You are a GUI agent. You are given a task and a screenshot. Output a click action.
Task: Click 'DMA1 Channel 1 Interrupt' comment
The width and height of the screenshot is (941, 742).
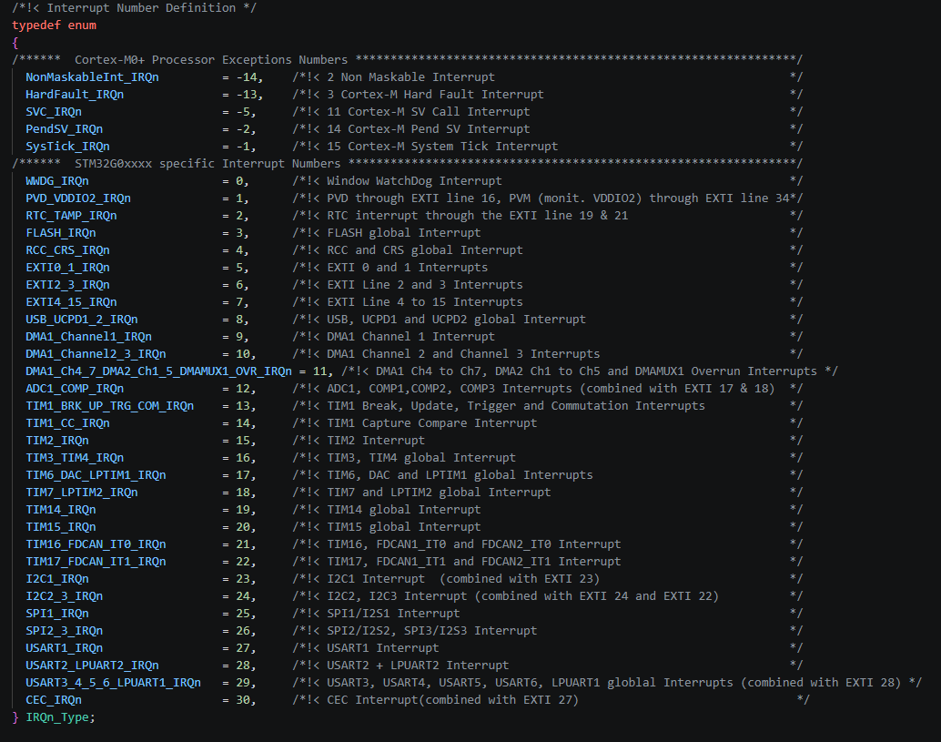pos(411,338)
